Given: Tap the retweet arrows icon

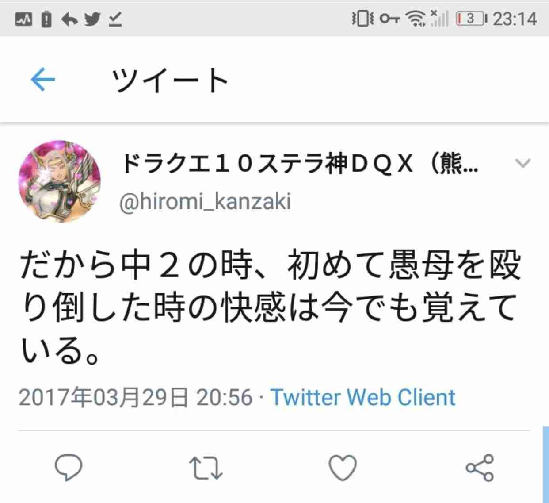Looking at the screenshot, I should pos(206,468).
